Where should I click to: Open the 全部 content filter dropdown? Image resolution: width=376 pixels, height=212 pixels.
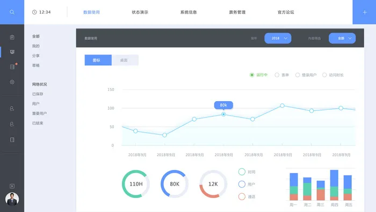pos(342,38)
